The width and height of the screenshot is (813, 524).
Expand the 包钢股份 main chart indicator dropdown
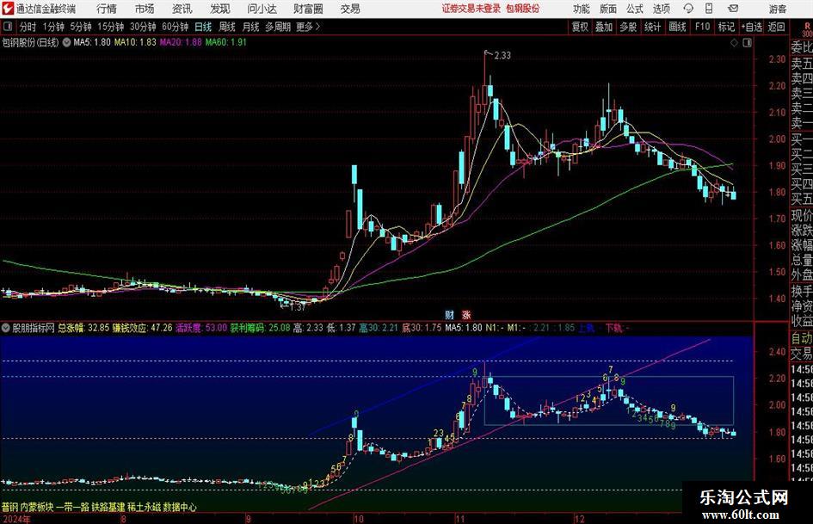[66, 42]
